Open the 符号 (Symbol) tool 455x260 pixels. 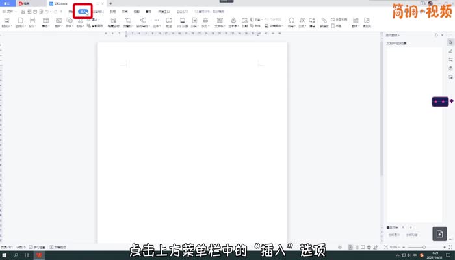pyautogui.click(x=291, y=21)
